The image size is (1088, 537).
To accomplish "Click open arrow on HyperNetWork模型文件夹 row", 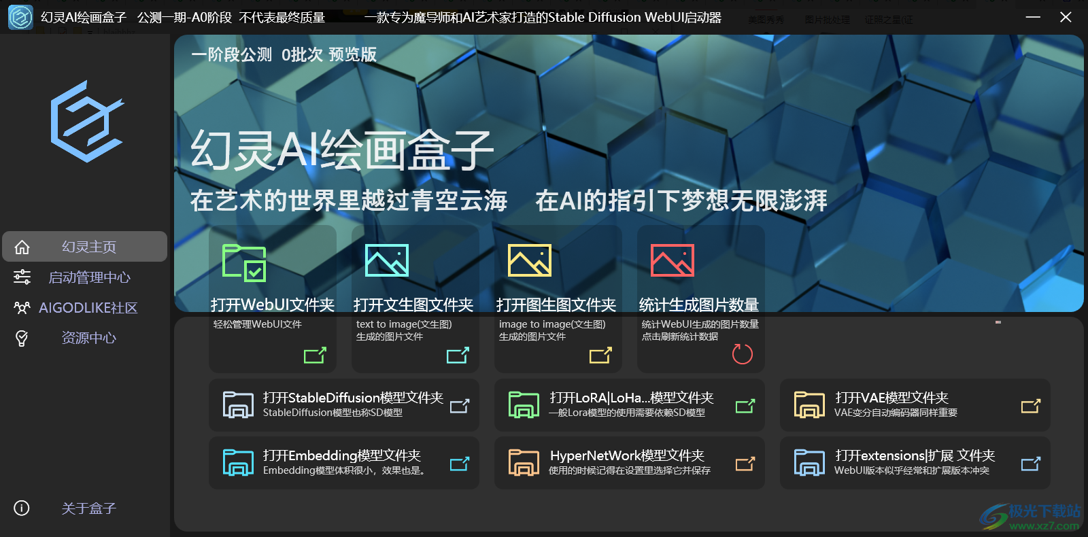I will point(745,464).
